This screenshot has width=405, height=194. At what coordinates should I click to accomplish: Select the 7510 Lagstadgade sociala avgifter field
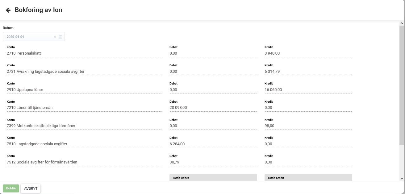point(84,144)
